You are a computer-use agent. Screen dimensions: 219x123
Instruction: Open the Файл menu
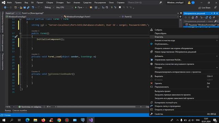(9, 2)
